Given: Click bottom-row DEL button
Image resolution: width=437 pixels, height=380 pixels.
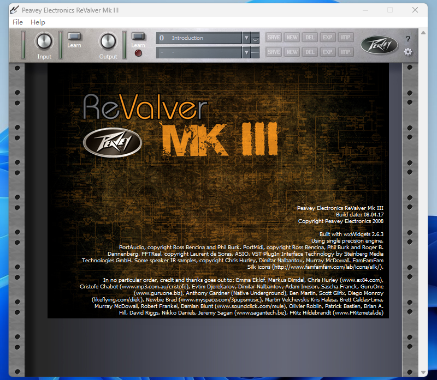Looking at the screenshot, I should click(x=310, y=52).
